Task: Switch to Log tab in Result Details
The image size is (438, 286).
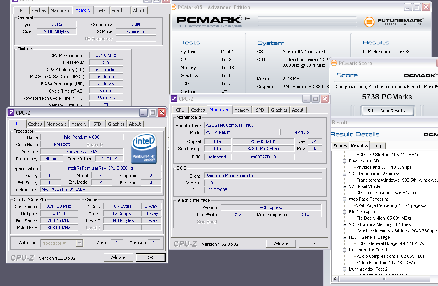Action: pyautogui.click(x=377, y=145)
